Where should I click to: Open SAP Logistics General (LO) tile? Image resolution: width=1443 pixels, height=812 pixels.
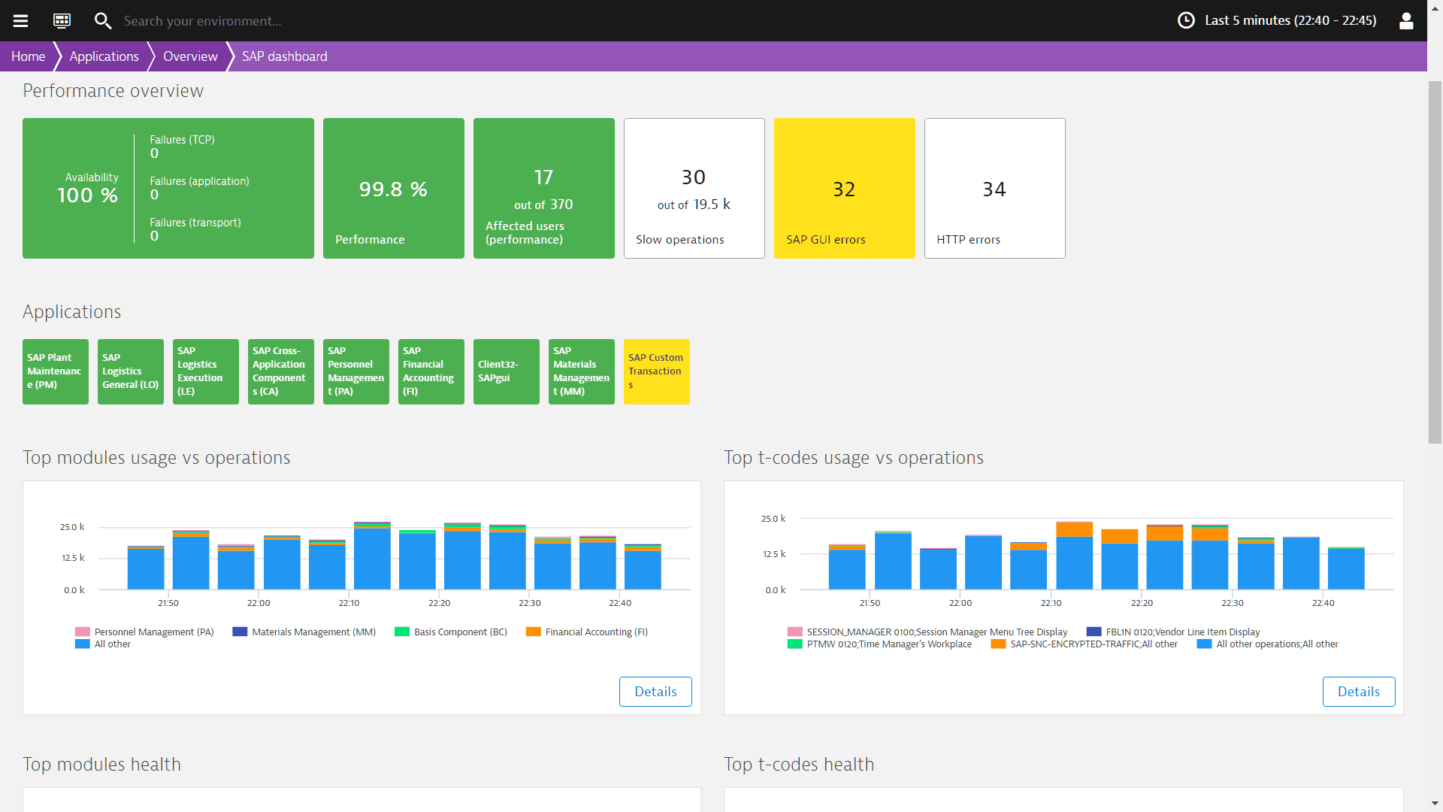131,371
